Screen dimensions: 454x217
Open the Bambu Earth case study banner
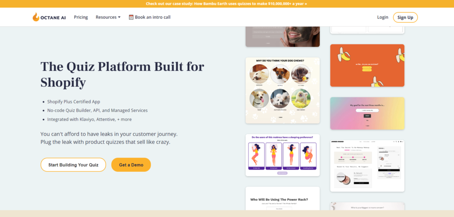click(227, 4)
